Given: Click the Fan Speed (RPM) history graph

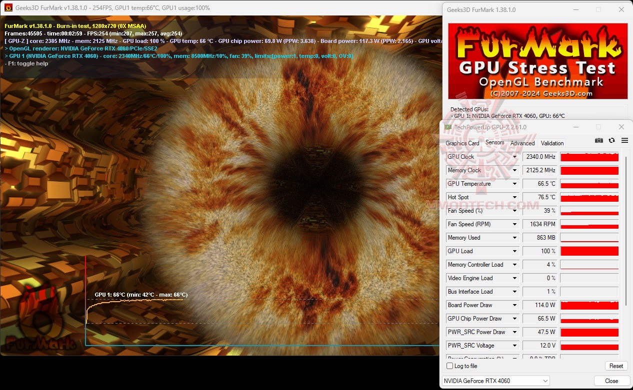Looking at the screenshot, I should [589, 224].
